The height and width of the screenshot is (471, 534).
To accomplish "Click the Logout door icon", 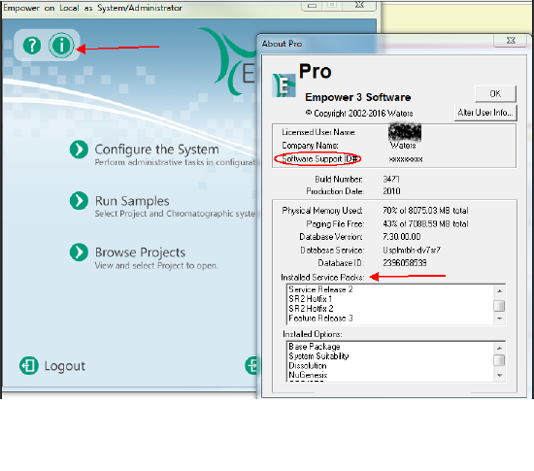I will [x=28, y=366].
